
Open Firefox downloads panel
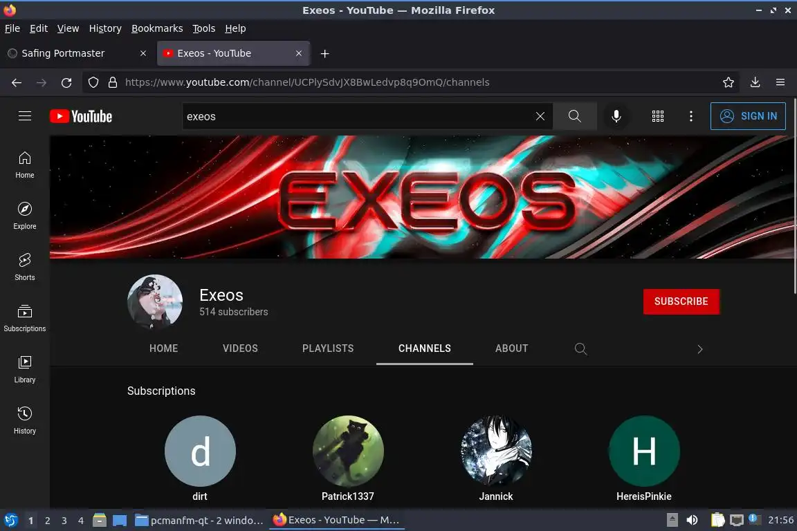[x=755, y=82]
